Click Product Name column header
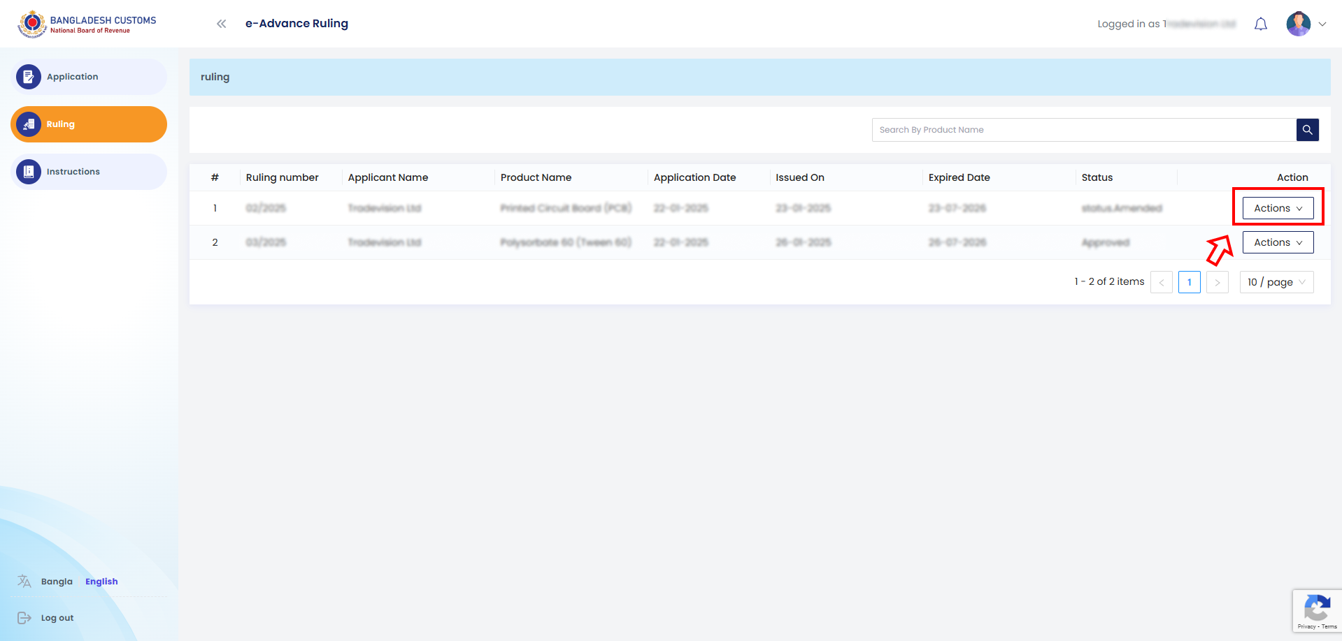1342x641 pixels. coord(536,177)
